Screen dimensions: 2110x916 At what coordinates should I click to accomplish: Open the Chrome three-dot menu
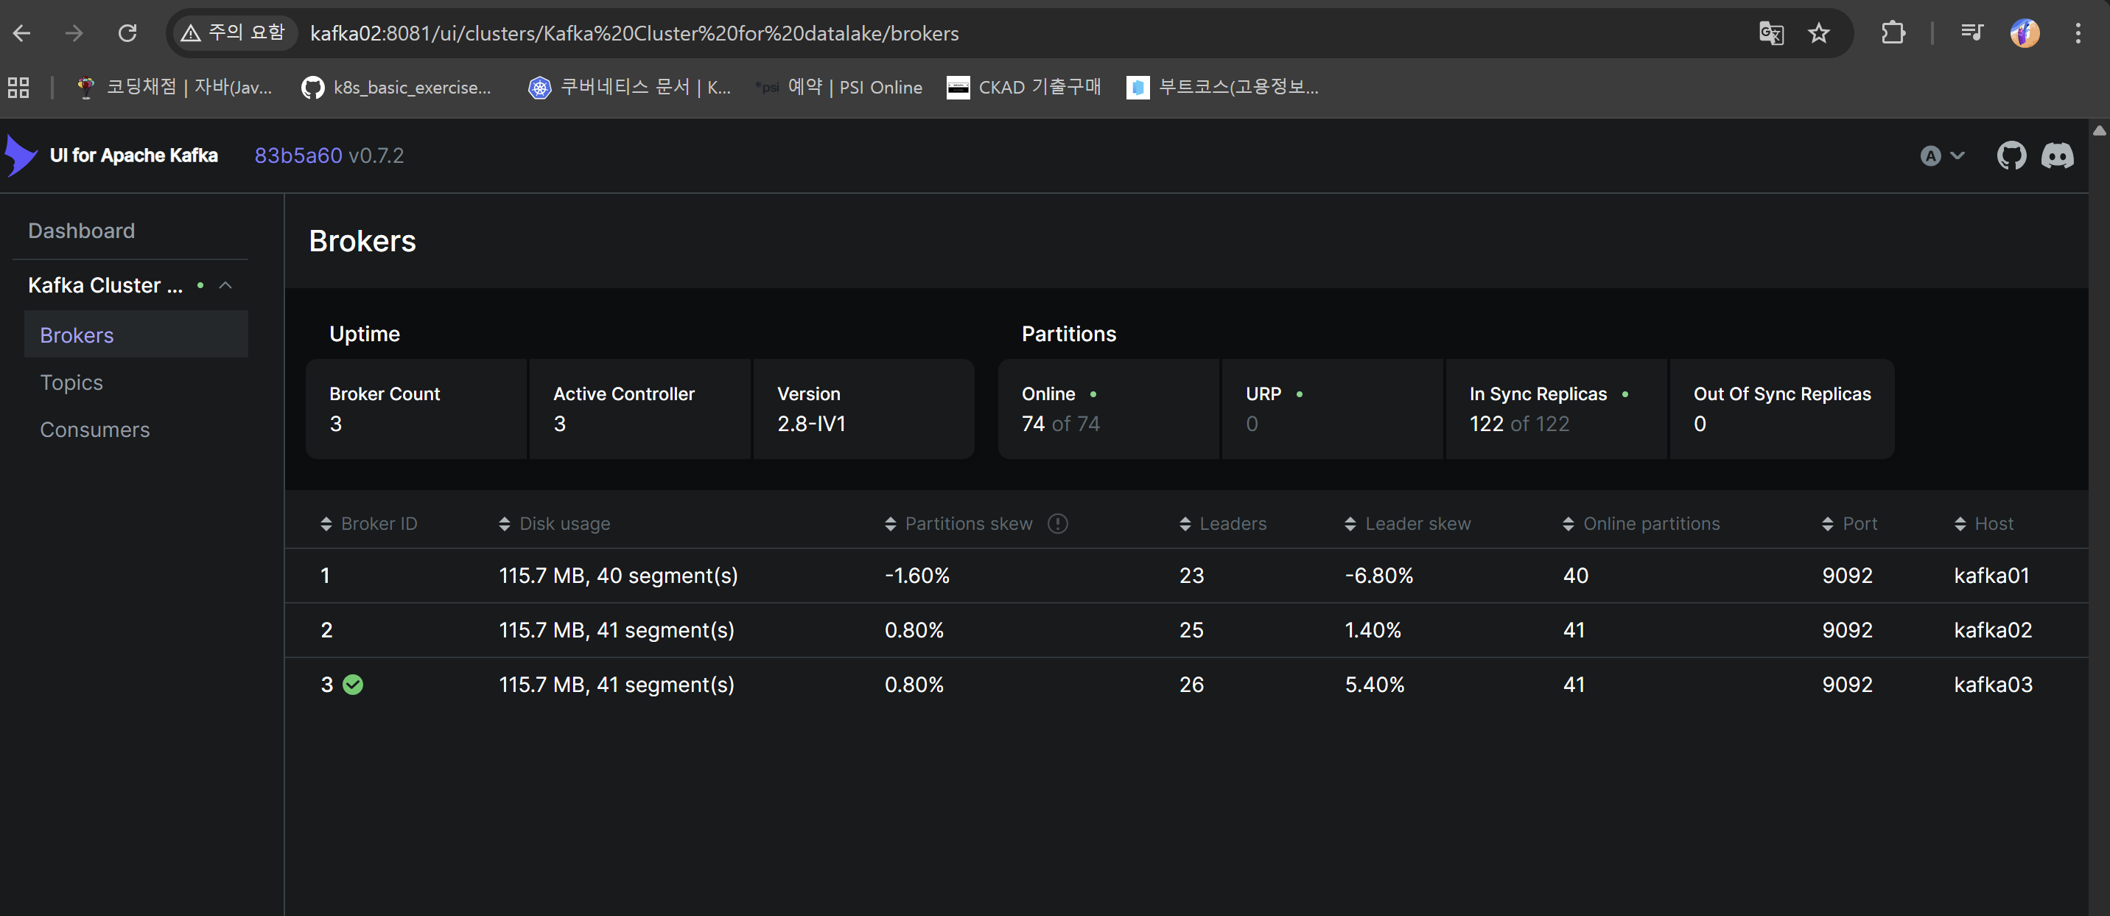pyautogui.click(x=2078, y=34)
